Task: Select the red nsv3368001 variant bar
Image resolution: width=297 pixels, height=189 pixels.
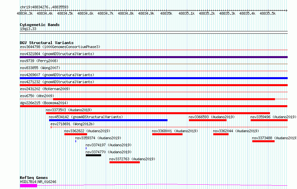Action: 167,134
